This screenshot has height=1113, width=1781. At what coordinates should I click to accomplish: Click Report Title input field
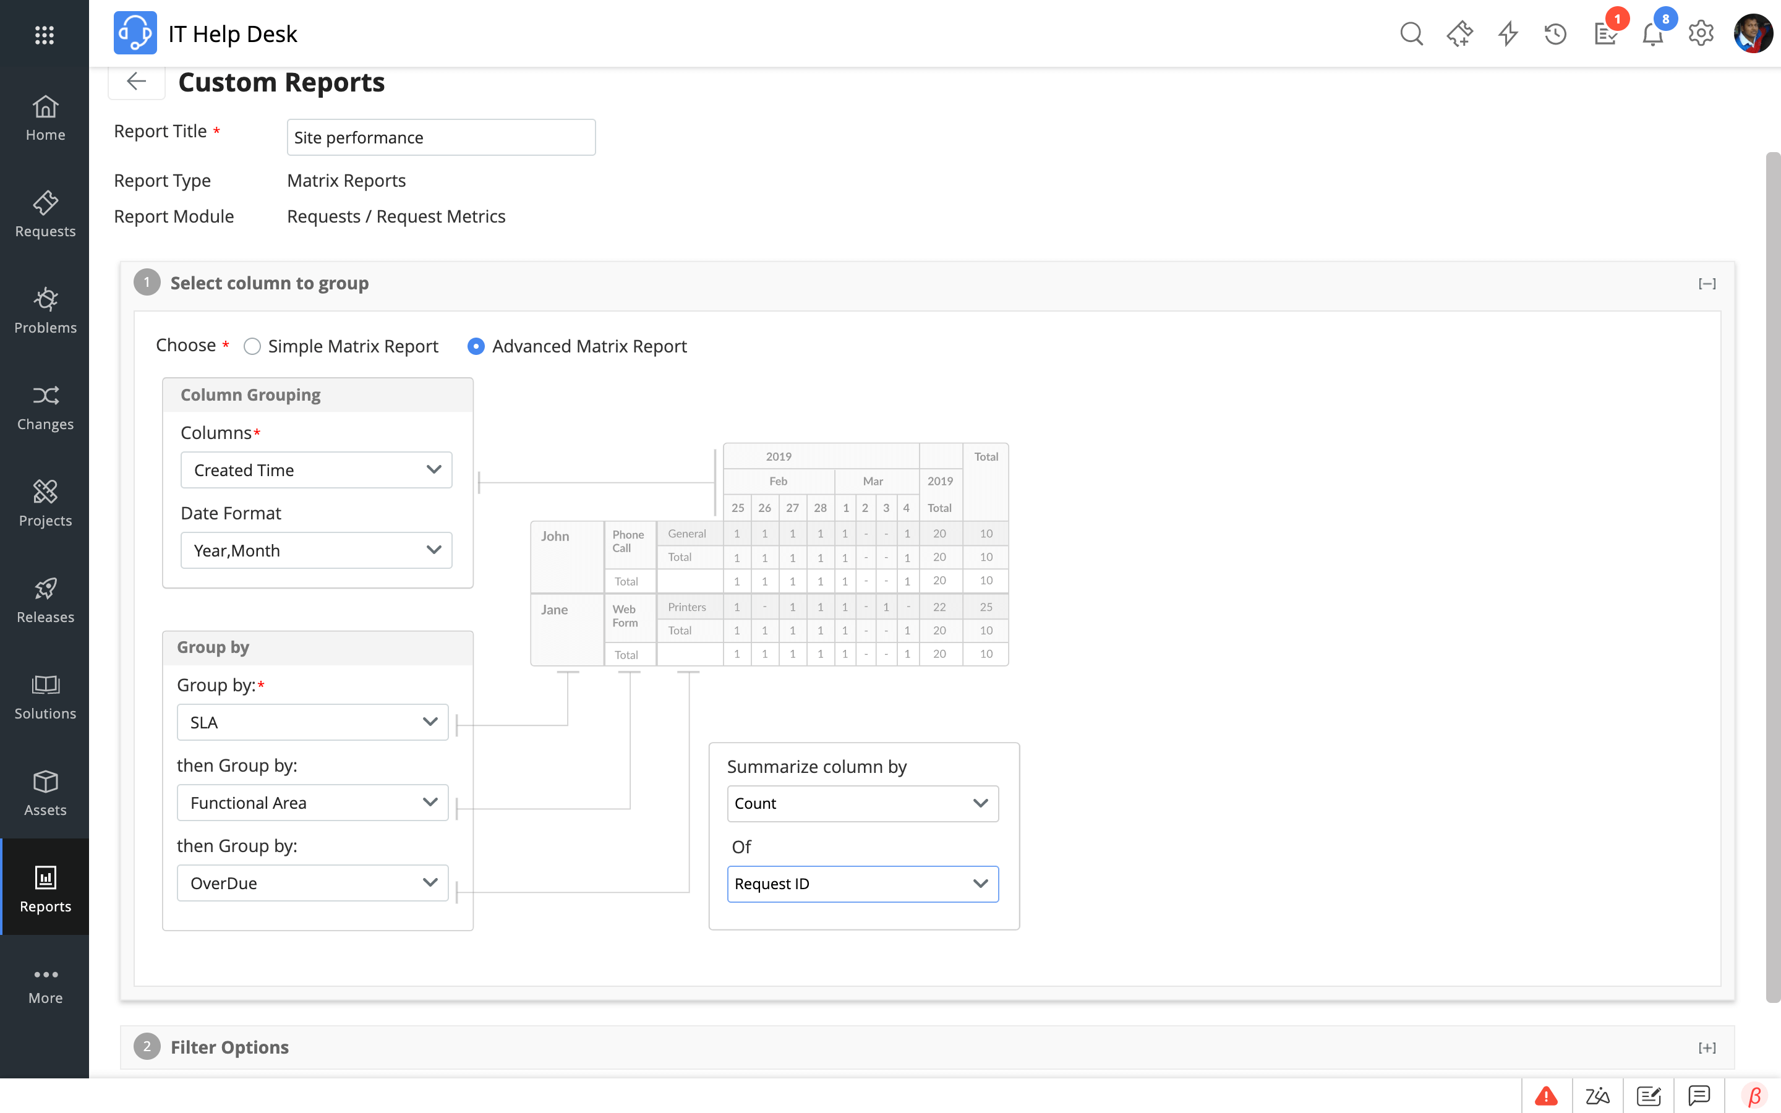[441, 136]
